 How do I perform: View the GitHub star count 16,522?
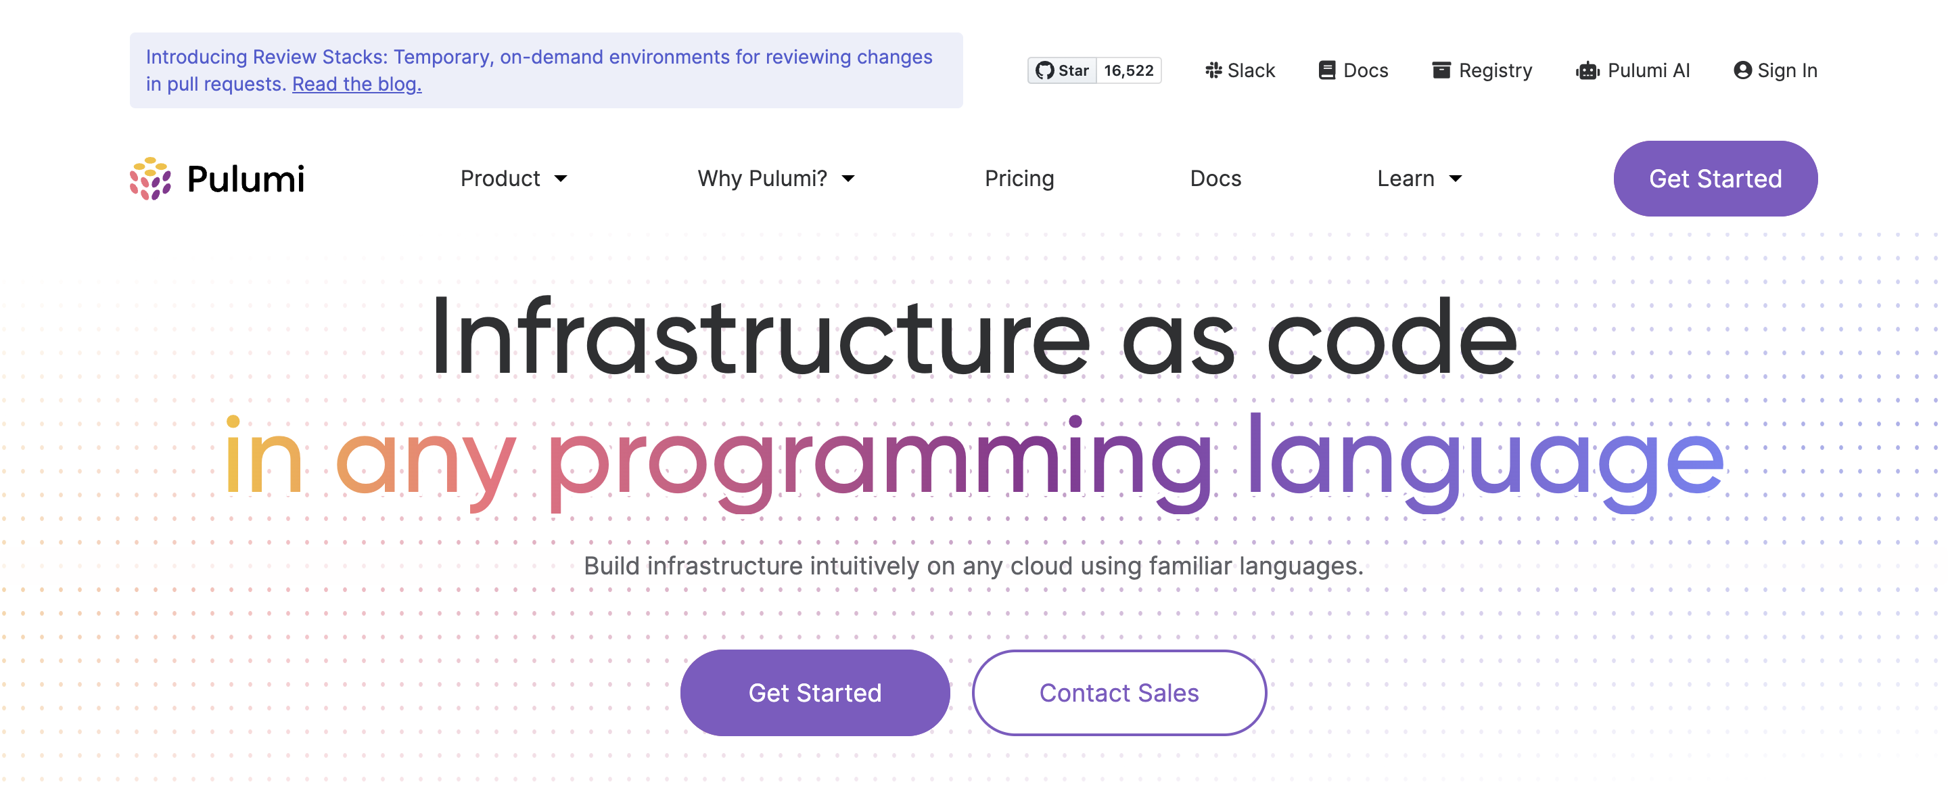(x=1126, y=70)
